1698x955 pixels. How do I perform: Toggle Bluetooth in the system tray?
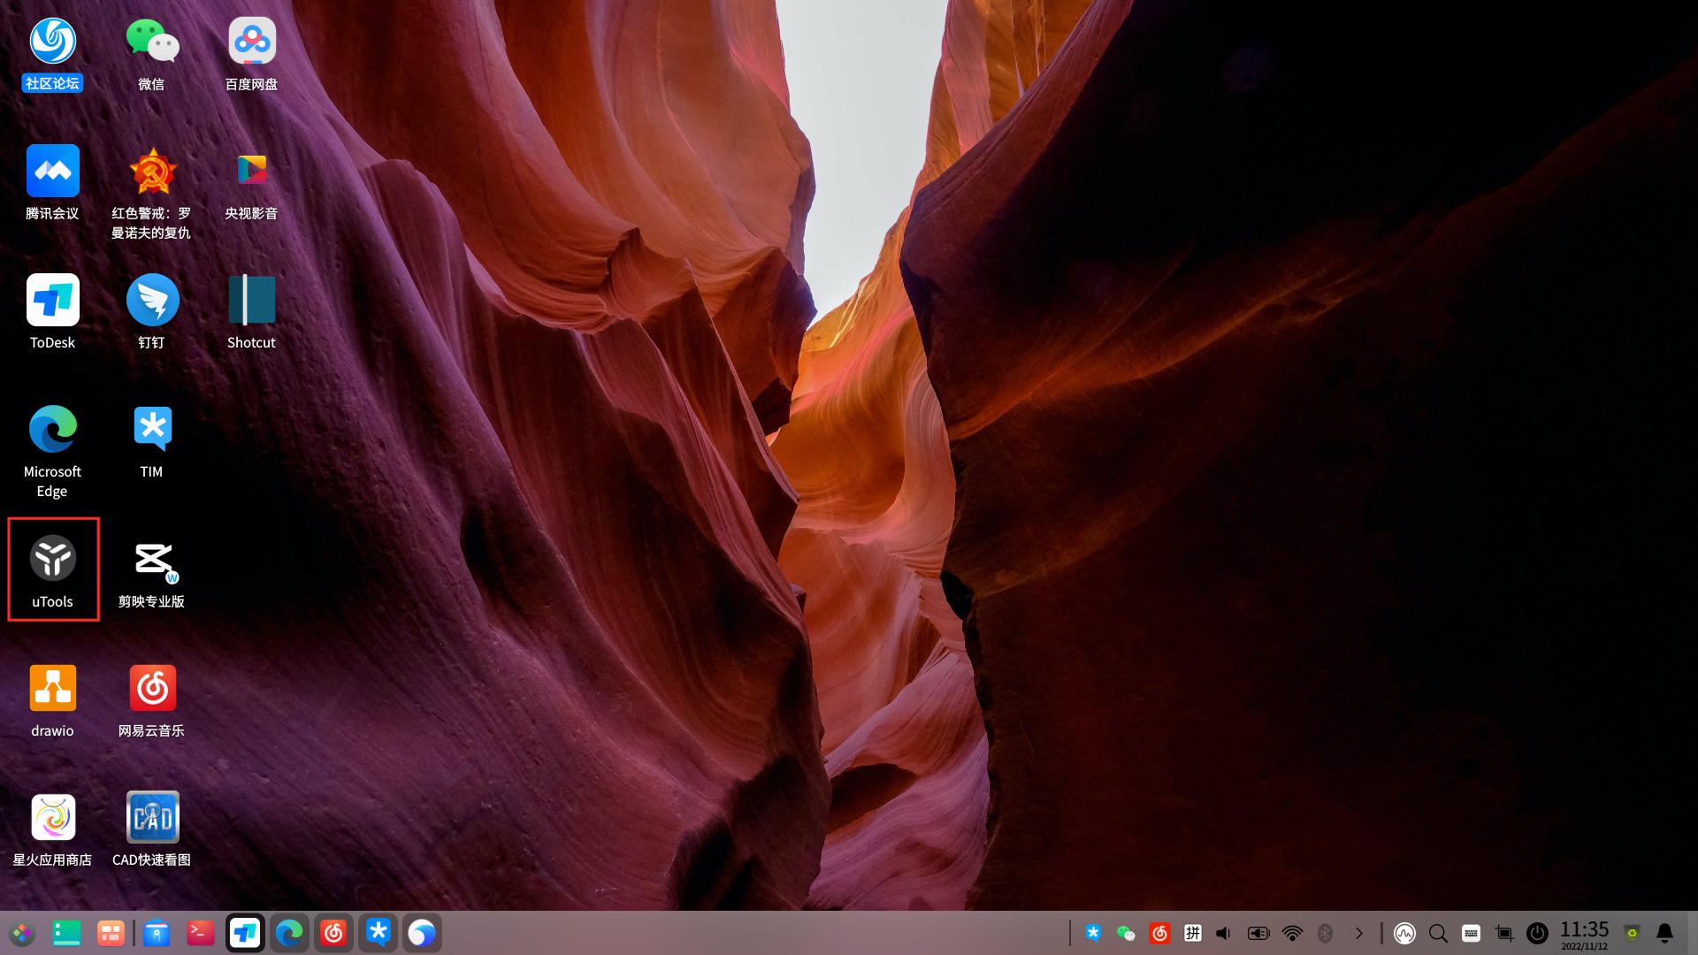pyautogui.click(x=1325, y=933)
